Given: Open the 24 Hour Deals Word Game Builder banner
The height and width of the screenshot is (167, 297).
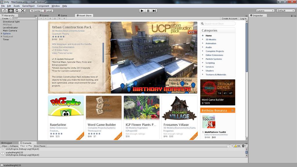Looking at the screenshot, I should click(x=218, y=92).
